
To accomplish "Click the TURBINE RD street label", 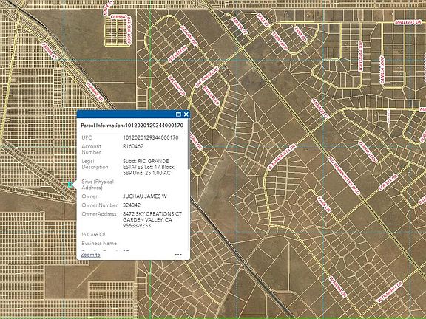I will [x=95, y=92].
